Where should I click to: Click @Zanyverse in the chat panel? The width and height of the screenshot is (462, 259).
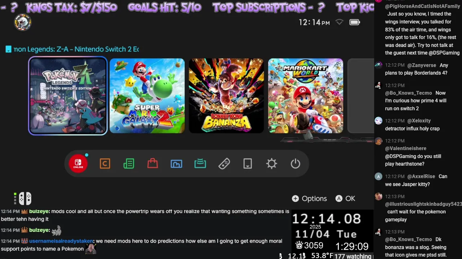click(422, 65)
